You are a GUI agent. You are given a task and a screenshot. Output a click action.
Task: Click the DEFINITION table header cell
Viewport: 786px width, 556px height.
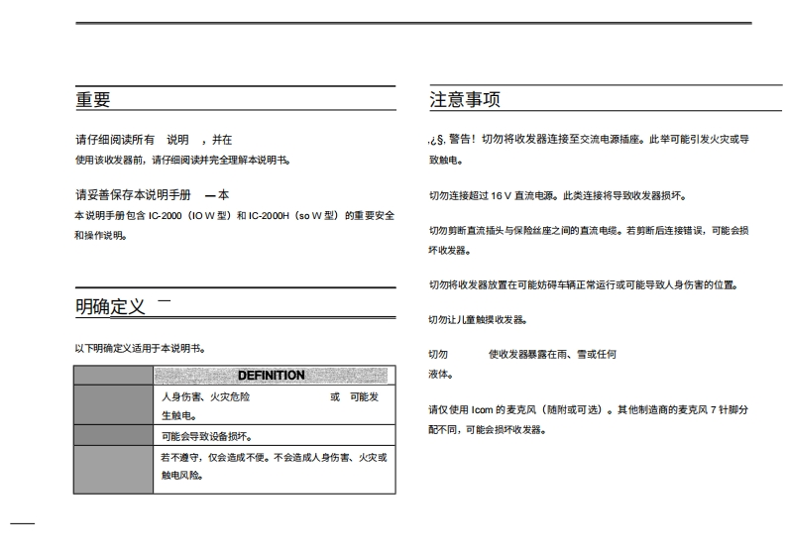point(271,376)
